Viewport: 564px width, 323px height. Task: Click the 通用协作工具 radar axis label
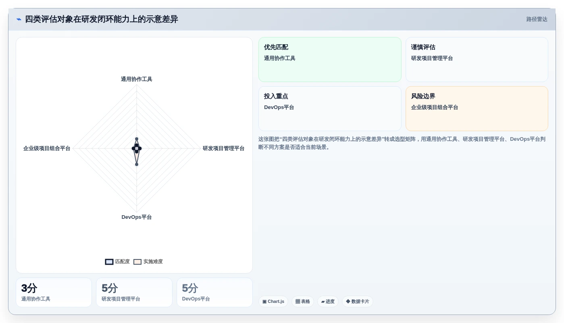[x=137, y=79]
